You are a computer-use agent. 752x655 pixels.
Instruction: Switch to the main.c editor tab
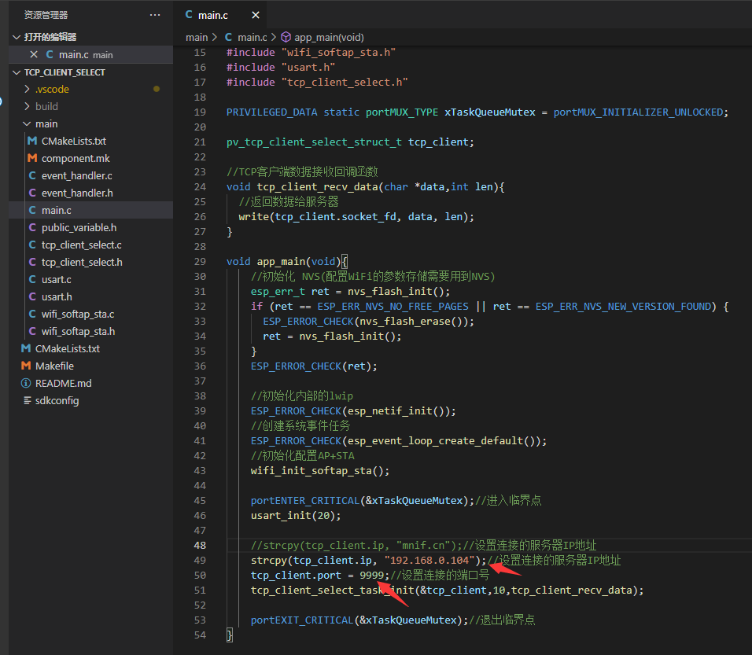[x=213, y=16]
